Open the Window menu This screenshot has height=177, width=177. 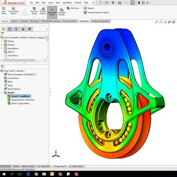[x=78, y=2]
